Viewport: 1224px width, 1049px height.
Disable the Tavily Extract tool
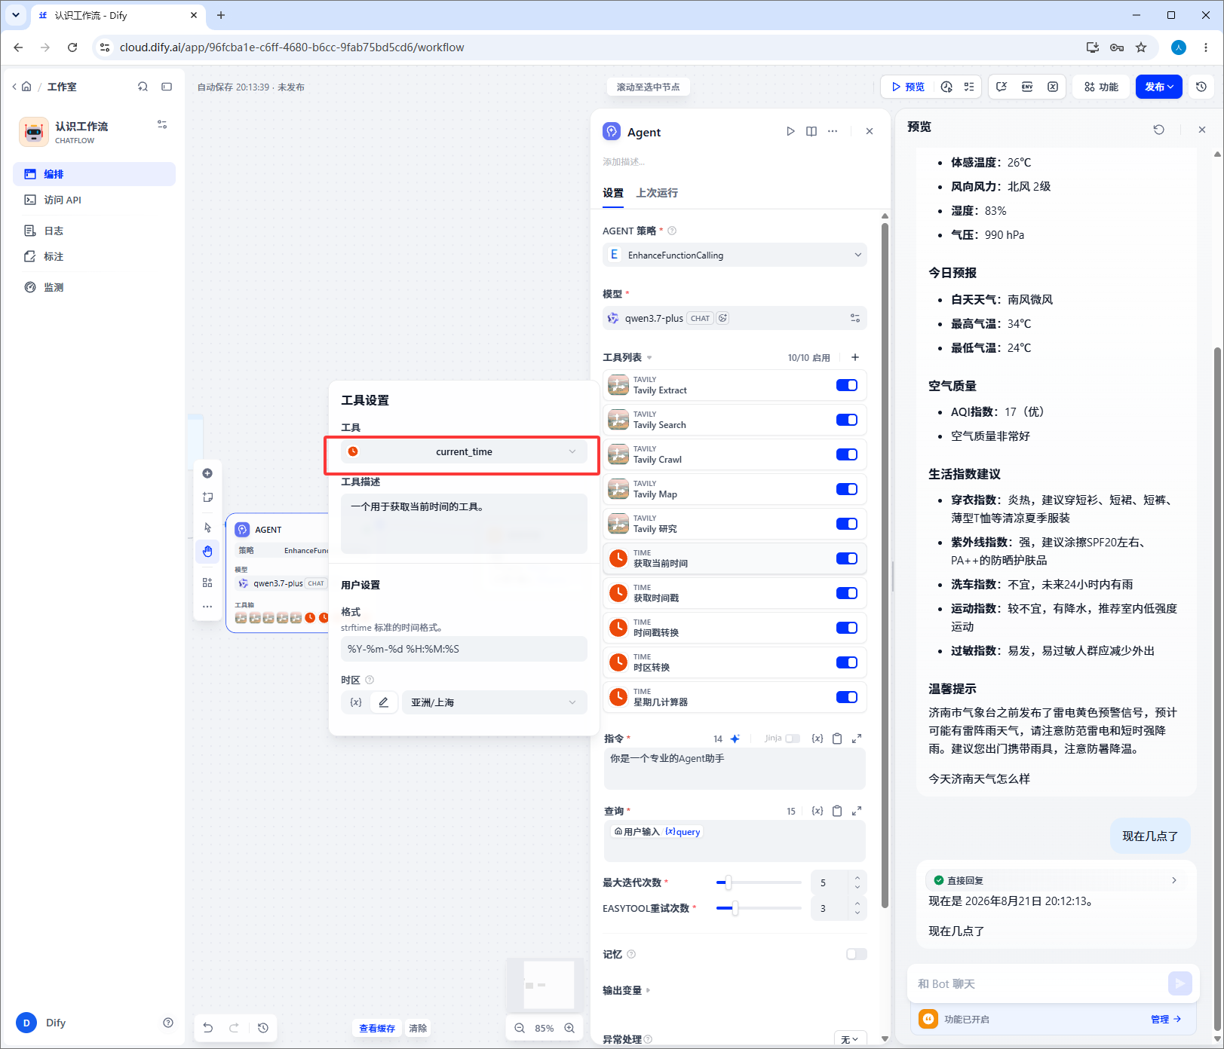[847, 385]
